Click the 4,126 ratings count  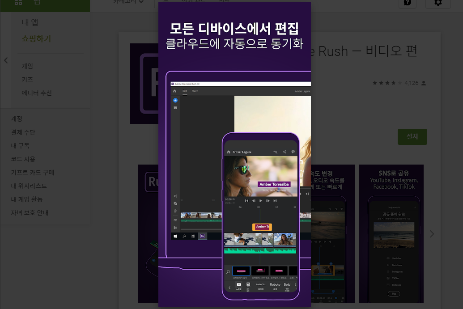click(x=411, y=83)
